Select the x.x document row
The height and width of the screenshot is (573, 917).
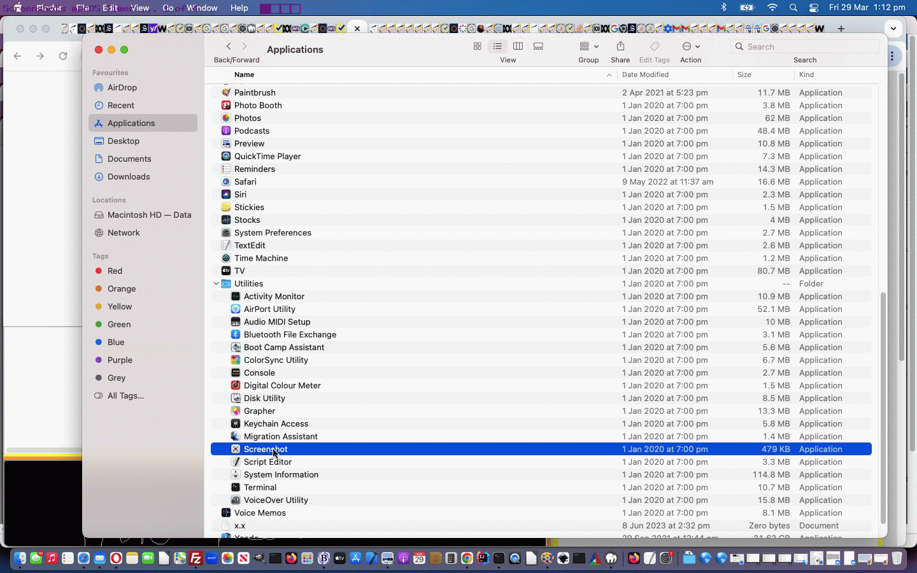coord(541,525)
